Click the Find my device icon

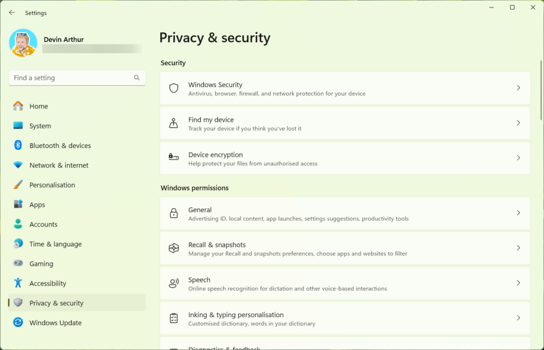click(174, 123)
